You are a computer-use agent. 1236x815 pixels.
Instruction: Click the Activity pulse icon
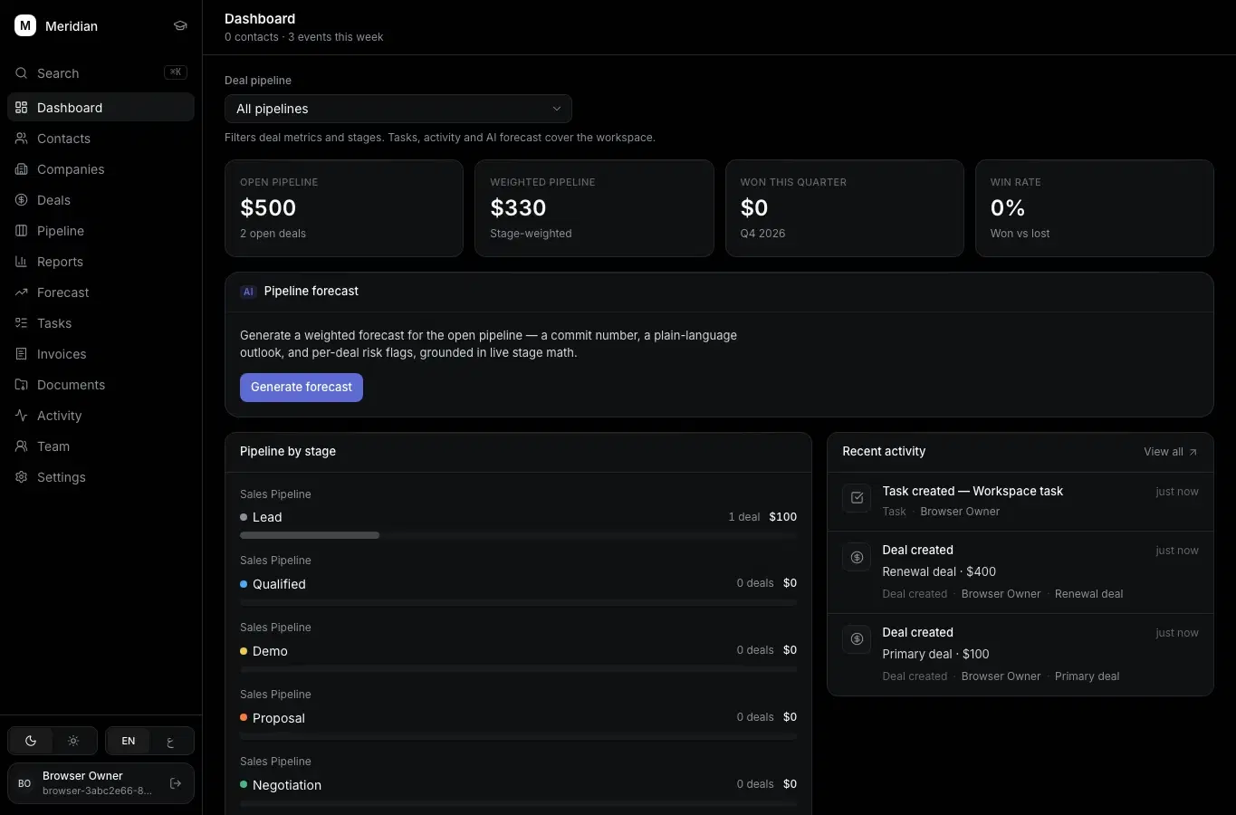pos(21,416)
